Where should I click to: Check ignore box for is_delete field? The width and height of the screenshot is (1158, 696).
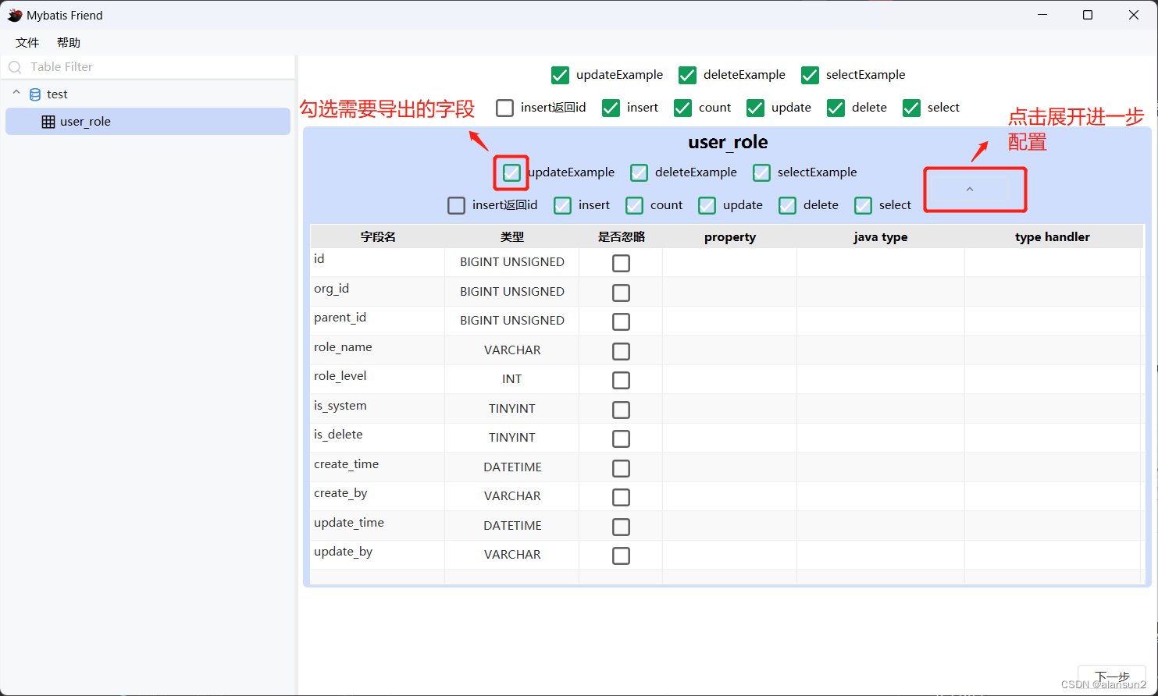pos(621,439)
